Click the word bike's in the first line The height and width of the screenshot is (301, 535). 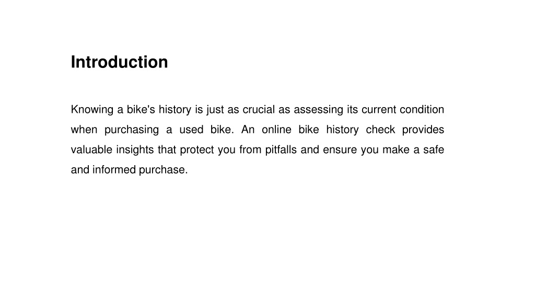[141, 110]
